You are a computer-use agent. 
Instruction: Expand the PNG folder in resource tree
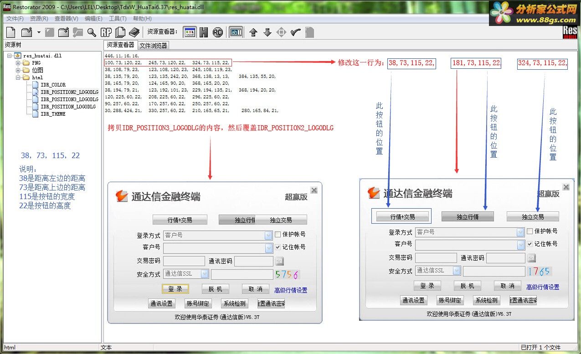(18, 63)
